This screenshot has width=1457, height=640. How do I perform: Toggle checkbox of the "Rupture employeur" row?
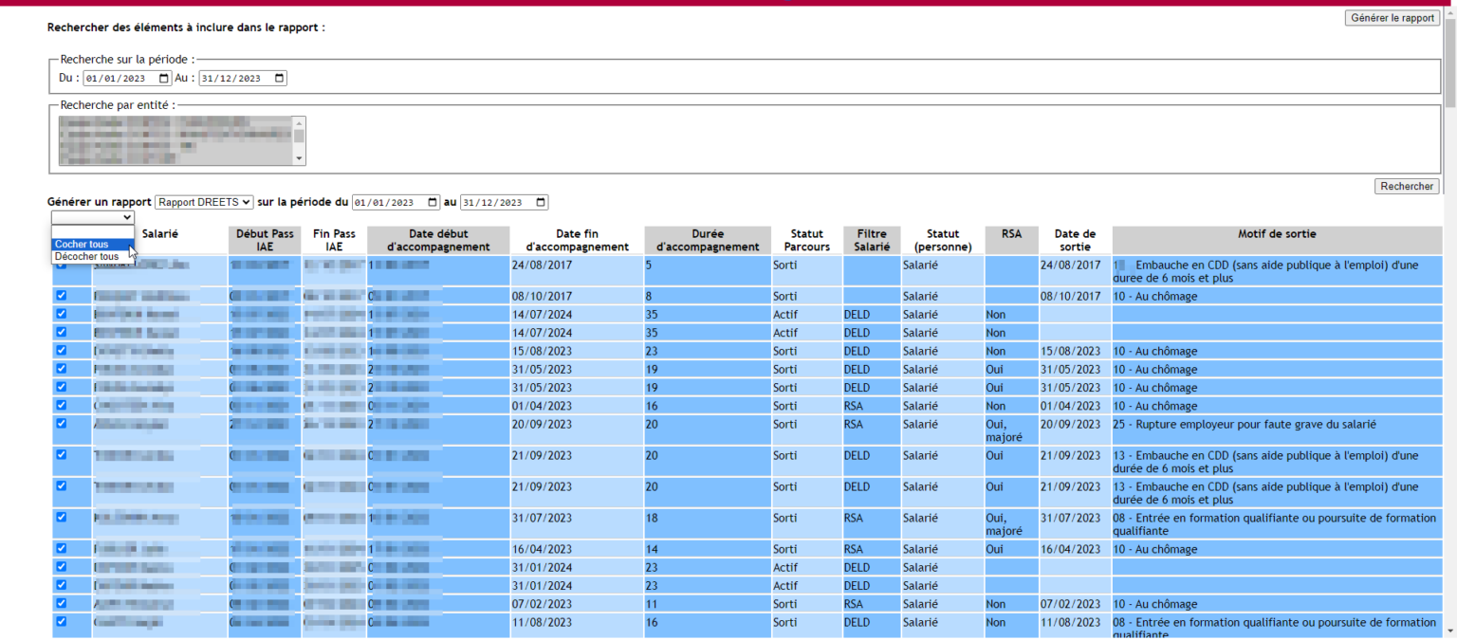62,423
